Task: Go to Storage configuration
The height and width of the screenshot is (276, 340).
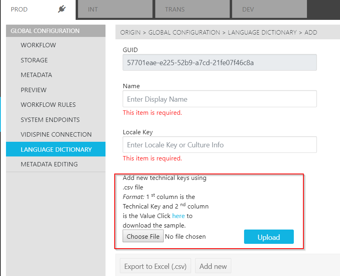Action: (x=34, y=60)
